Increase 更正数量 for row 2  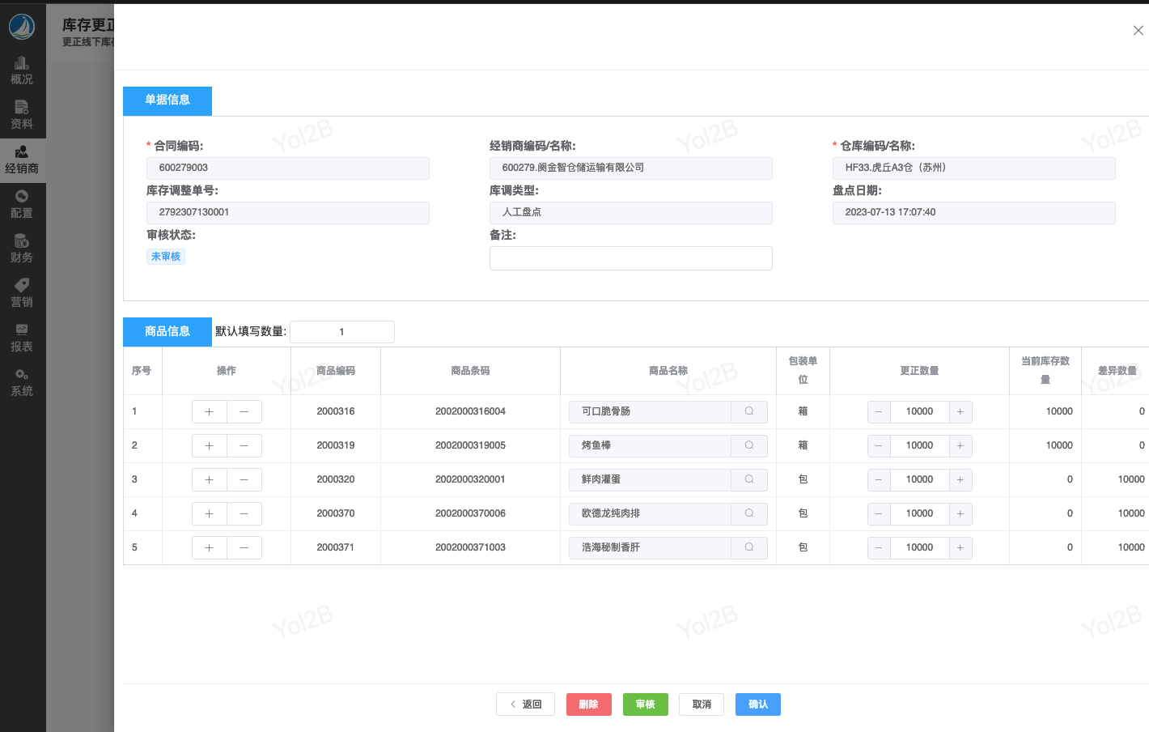pos(960,445)
